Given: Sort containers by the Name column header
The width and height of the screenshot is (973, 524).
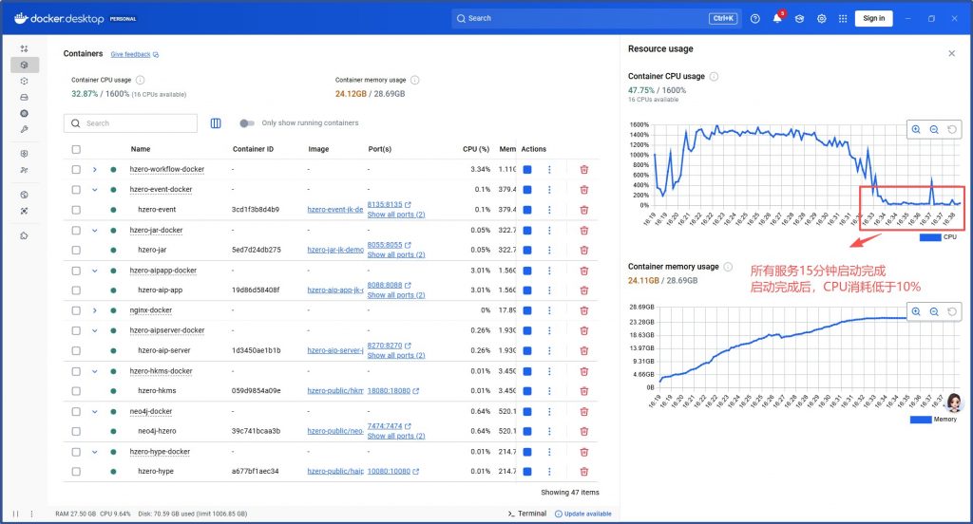Looking at the screenshot, I should coord(141,149).
